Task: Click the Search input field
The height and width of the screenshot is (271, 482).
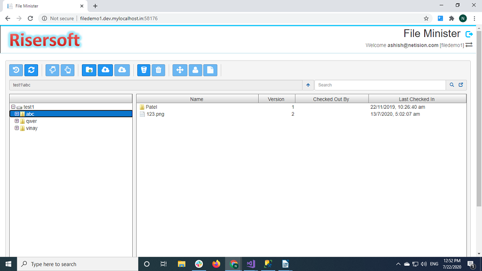Action: click(380, 85)
